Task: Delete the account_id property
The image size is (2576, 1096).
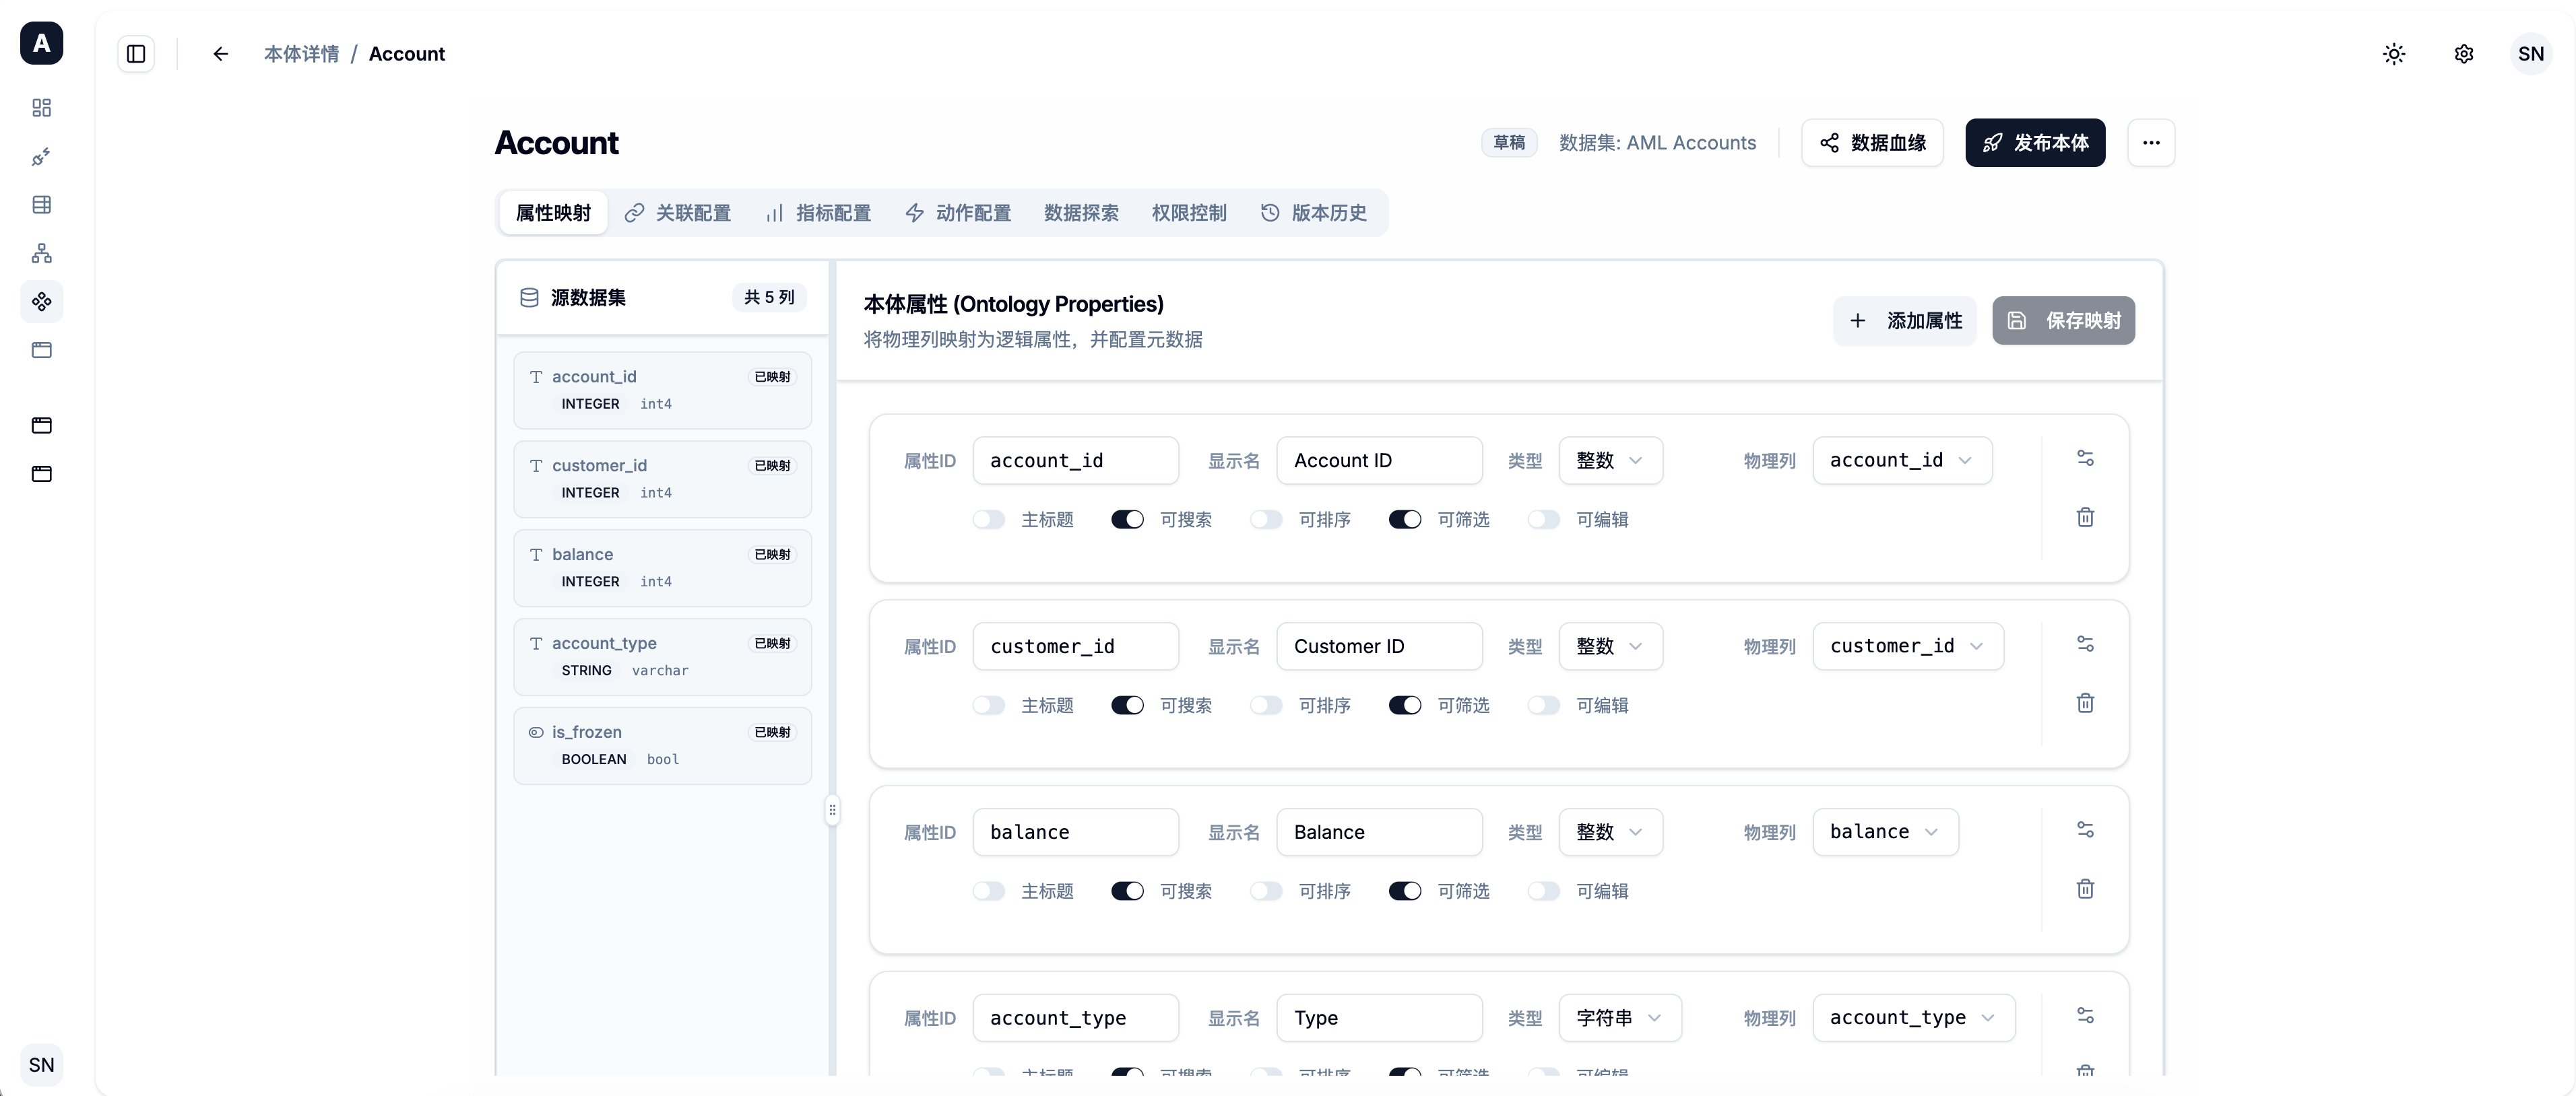Action: (x=2085, y=516)
